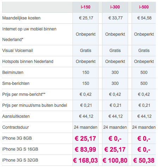Click the € 25,17 monthly cost for i-150
Screen dimensions: 158x168
[86, 18]
